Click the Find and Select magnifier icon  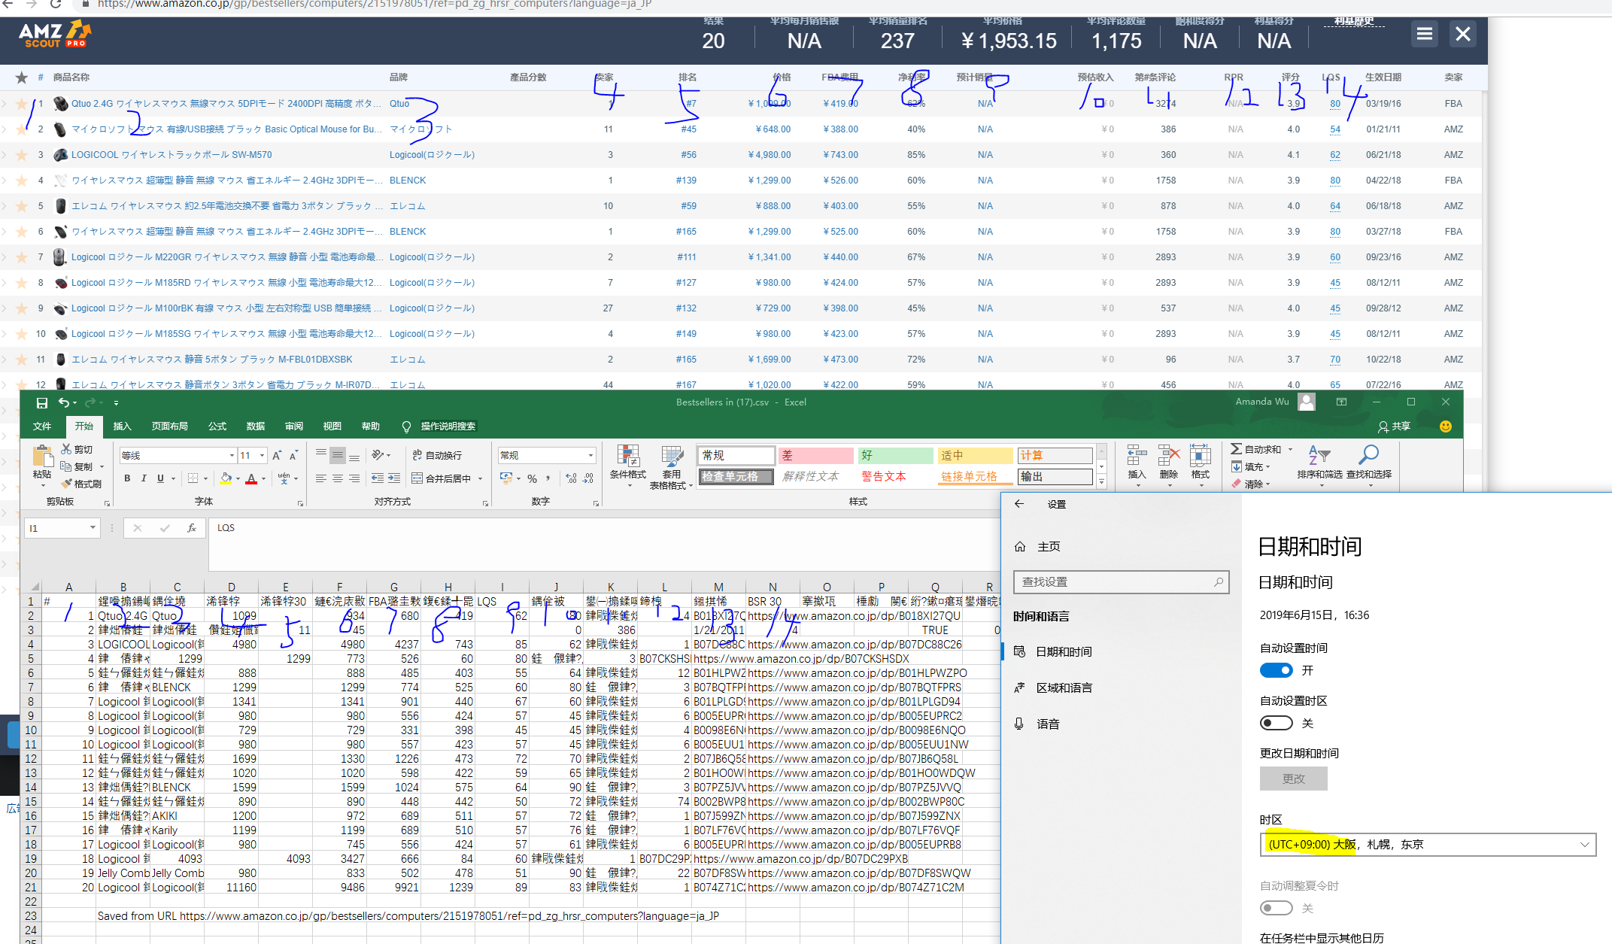click(x=1368, y=454)
